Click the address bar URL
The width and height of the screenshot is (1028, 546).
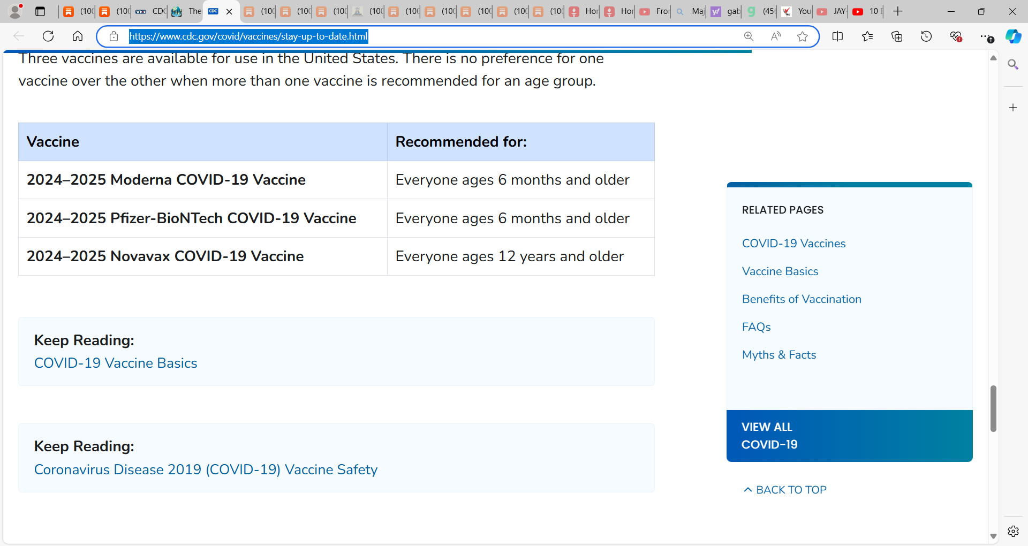[248, 36]
